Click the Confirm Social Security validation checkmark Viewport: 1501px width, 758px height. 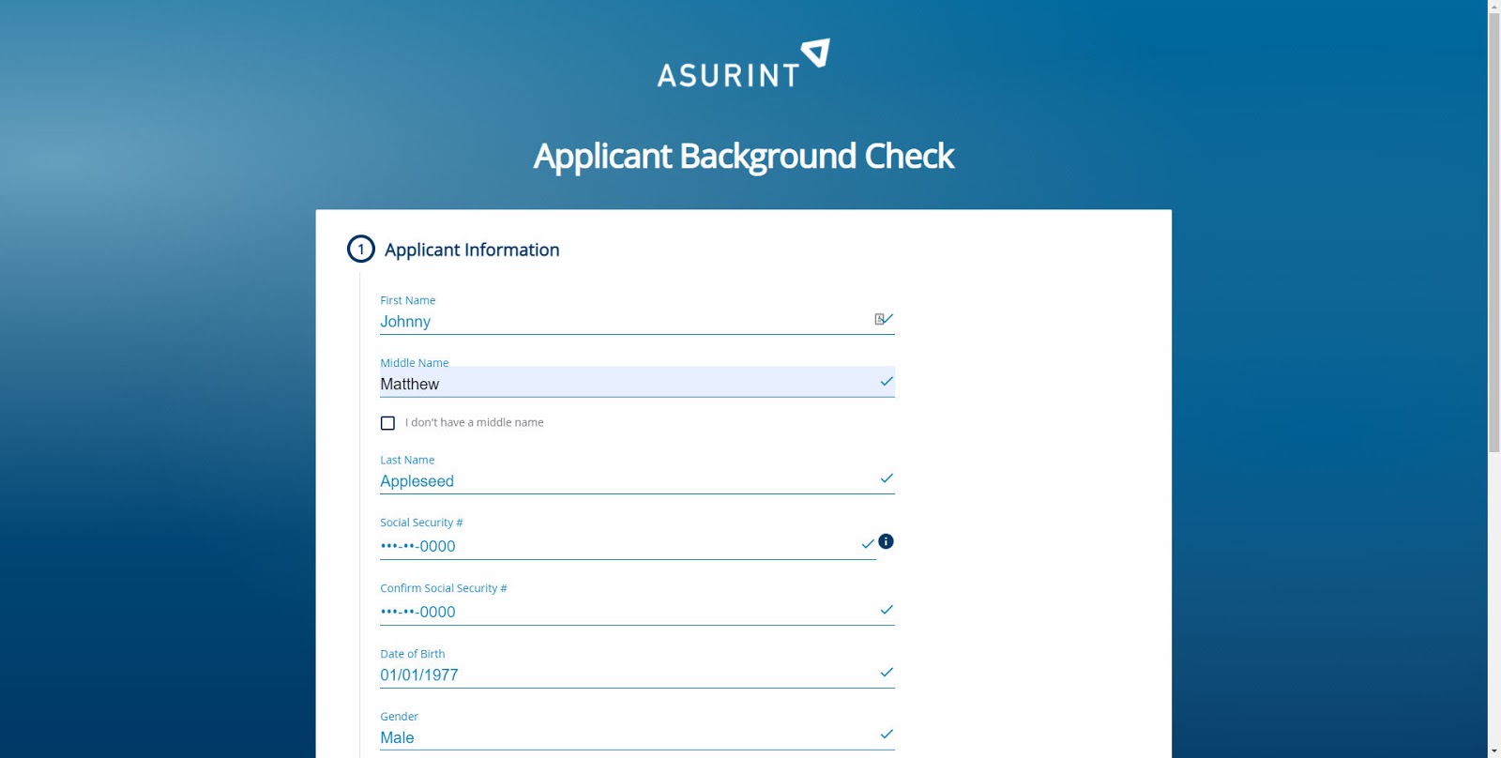click(x=887, y=610)
